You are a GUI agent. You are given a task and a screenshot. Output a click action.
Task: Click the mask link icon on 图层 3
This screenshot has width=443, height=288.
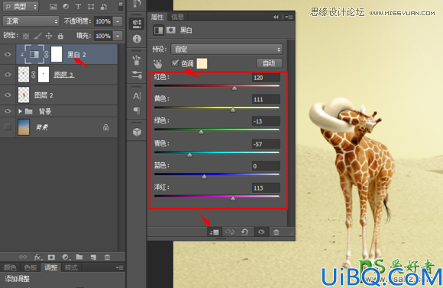pyautogui.click(x=34, y=75)
